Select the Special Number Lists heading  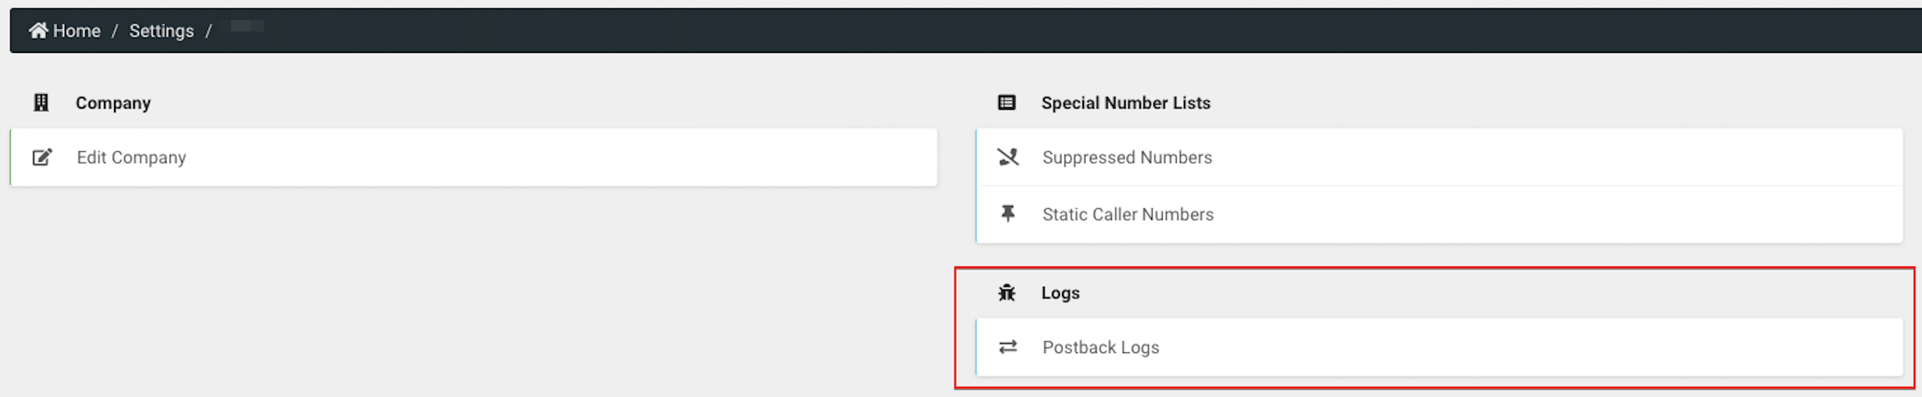pos(1125,103)
